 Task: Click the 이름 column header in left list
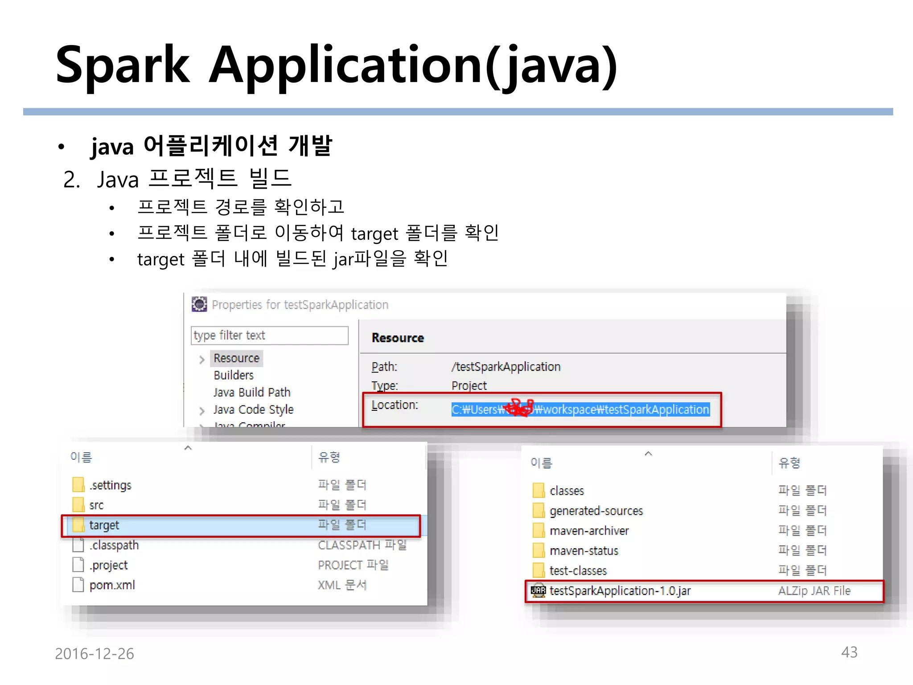coord(81,457)
